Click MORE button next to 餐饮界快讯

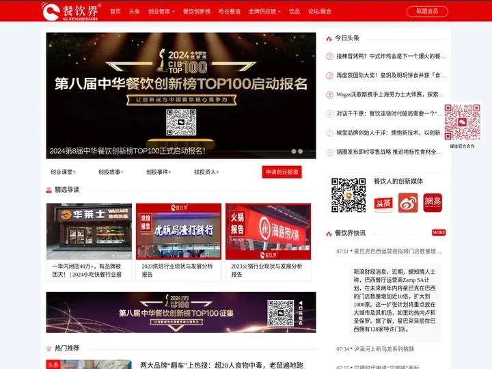click(x=439, y=232)
